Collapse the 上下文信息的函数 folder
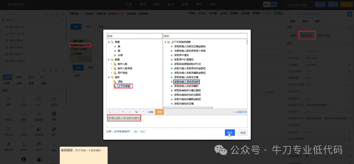The image size is (354, 164). coord(165,42)
